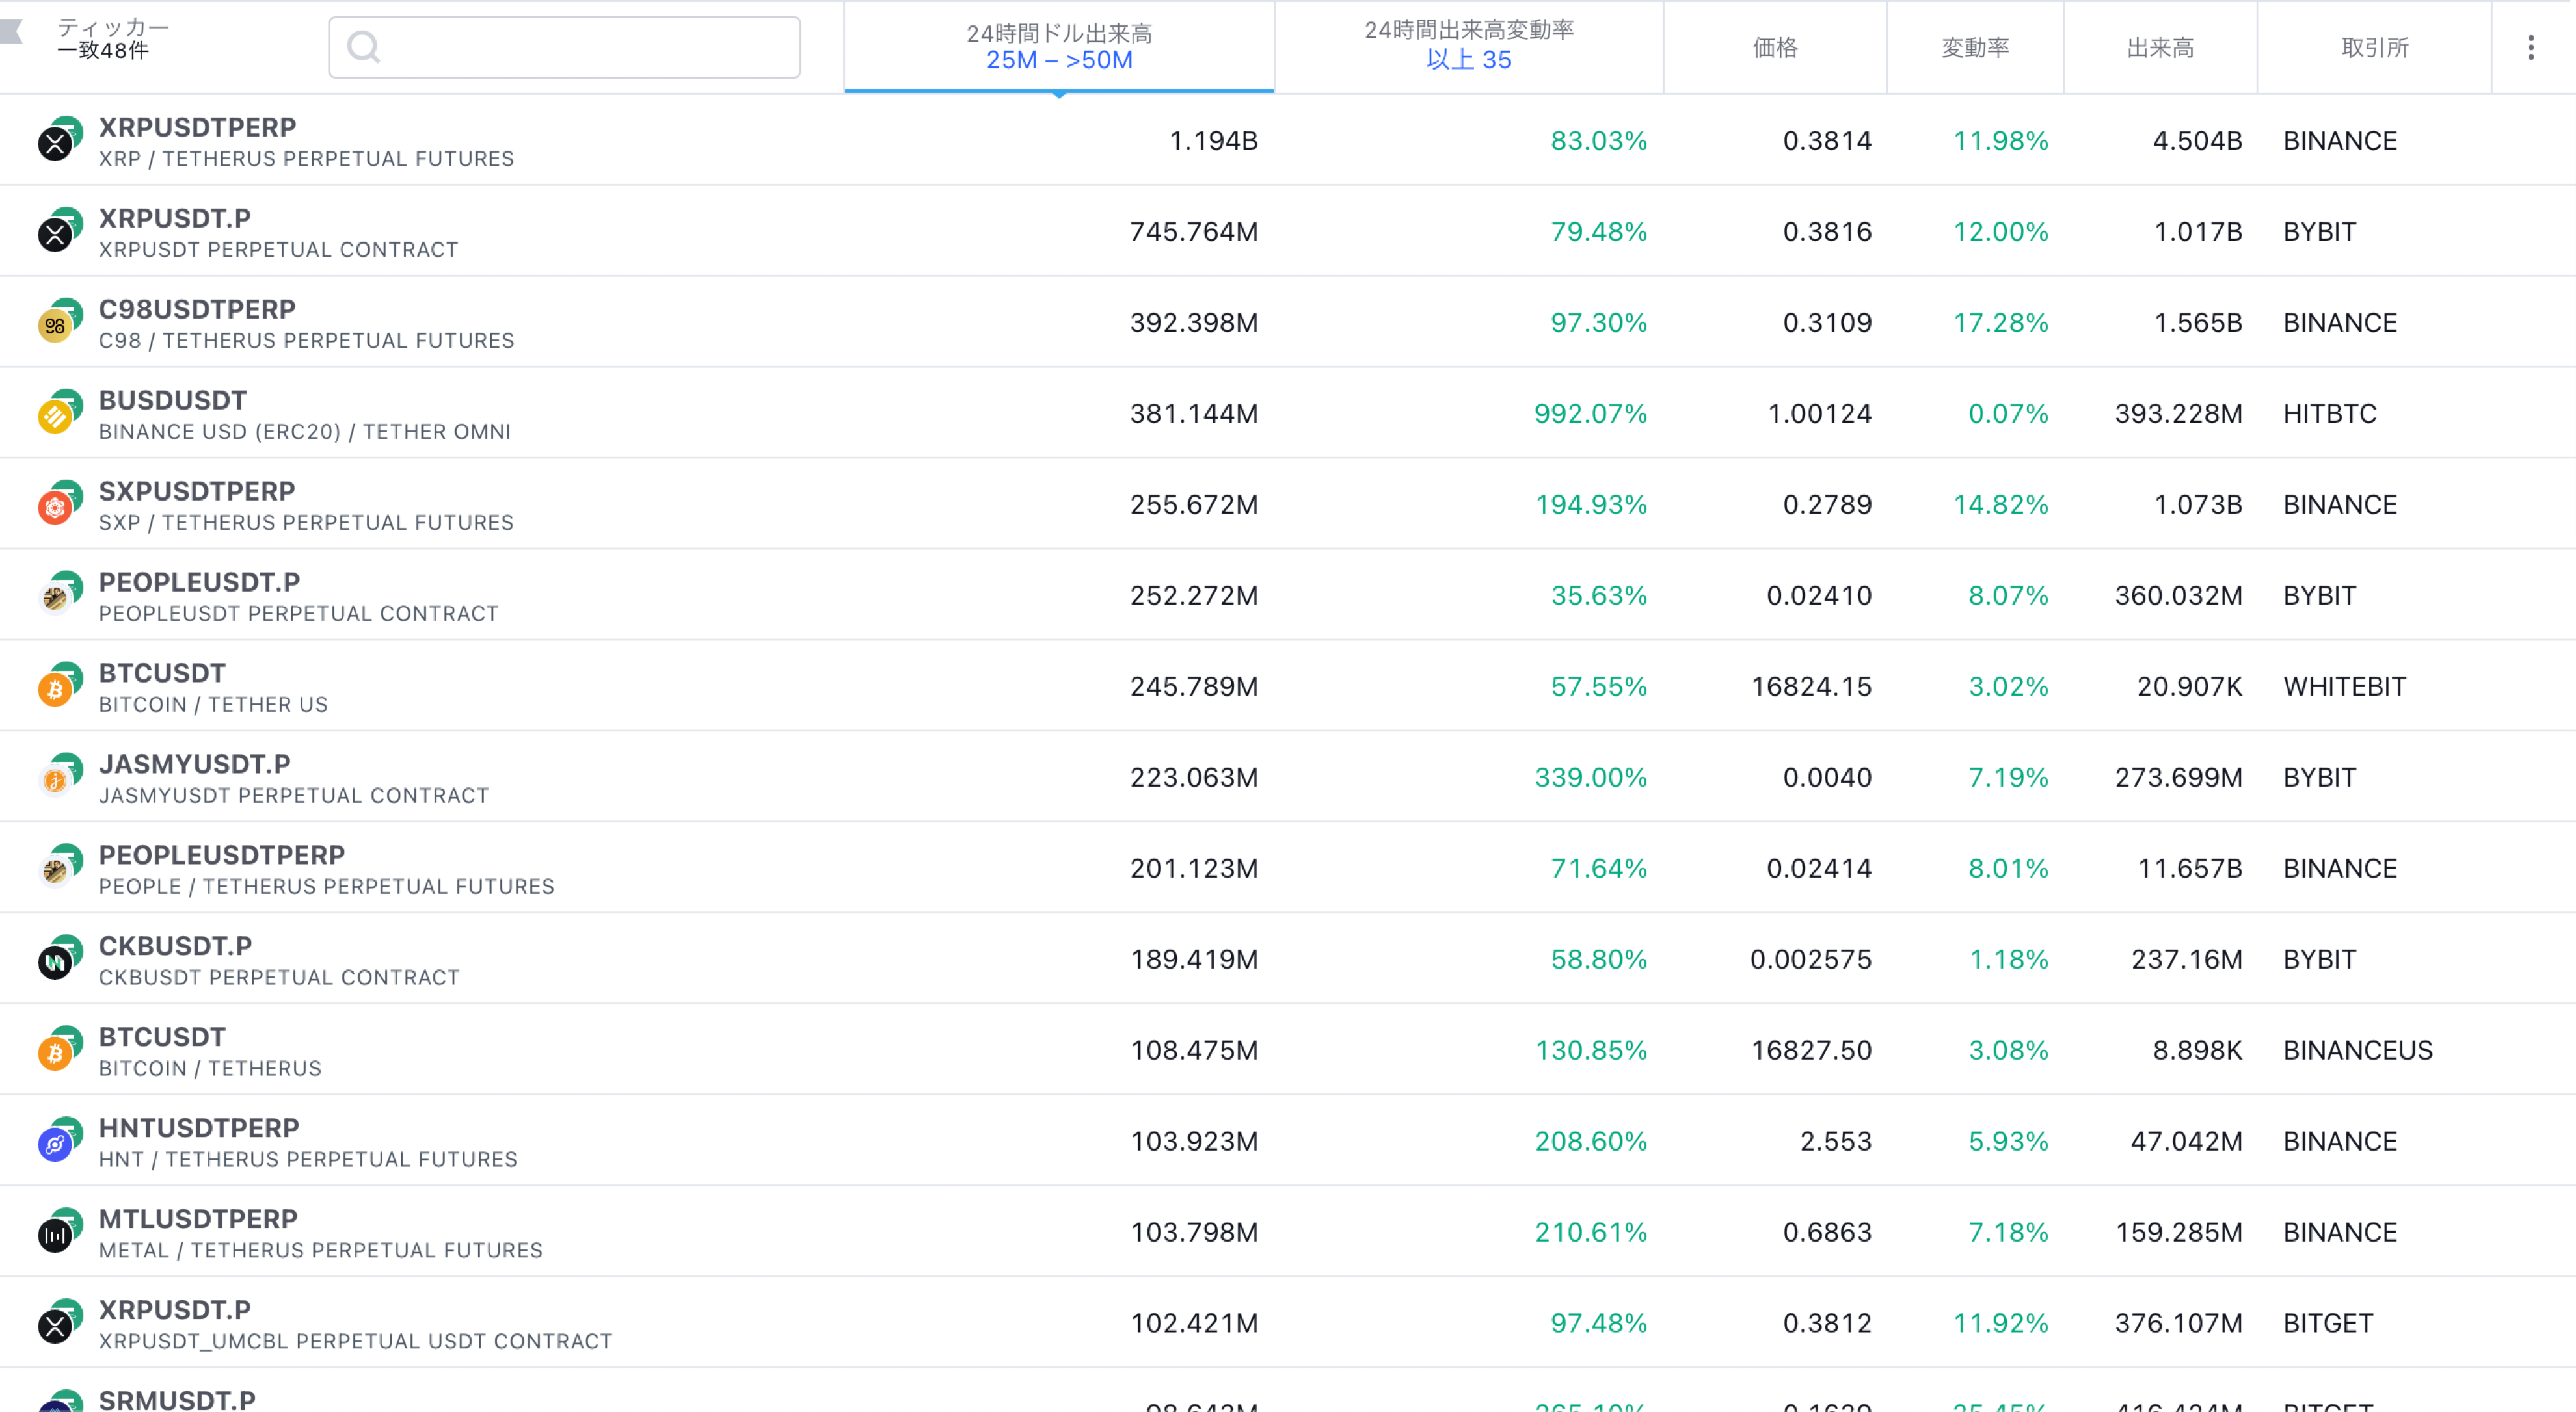Click the 255.672M dollar volume cell
This screenshot has width=2576, height=1412.
tap(1193, 504)
